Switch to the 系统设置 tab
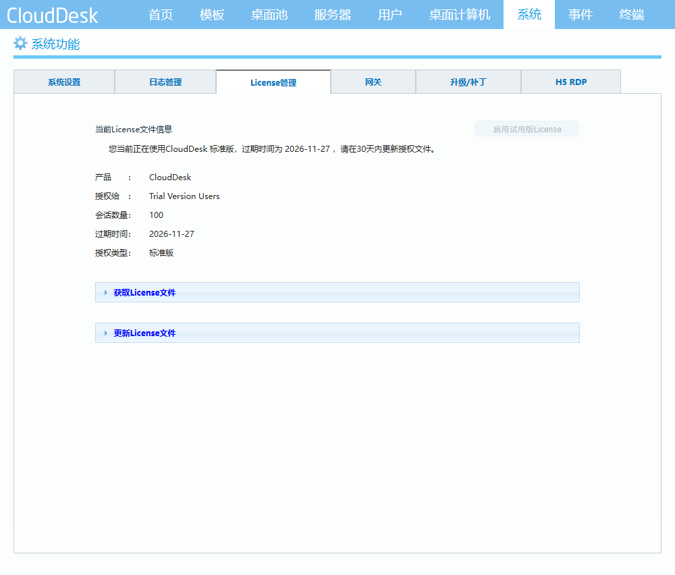675x575 pixels. coord(64,82)
